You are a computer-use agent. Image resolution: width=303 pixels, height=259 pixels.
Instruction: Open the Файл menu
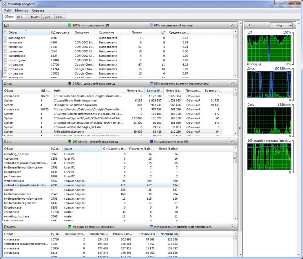pos(8,10)
